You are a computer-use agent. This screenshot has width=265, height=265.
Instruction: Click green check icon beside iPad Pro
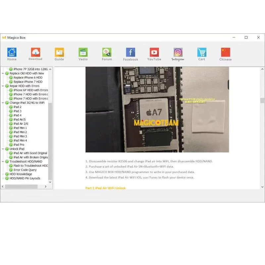pos(11,145)
